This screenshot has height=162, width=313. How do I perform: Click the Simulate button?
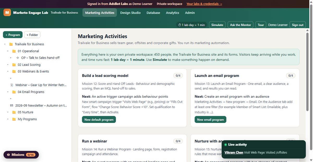click(x=217, y=25)
